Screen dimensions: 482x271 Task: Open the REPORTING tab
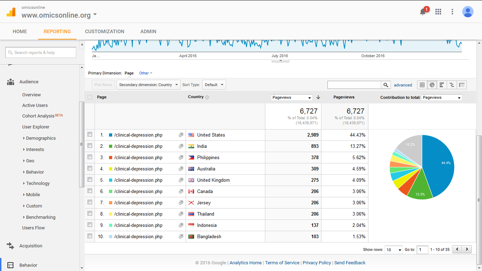(x=57, y=31)
